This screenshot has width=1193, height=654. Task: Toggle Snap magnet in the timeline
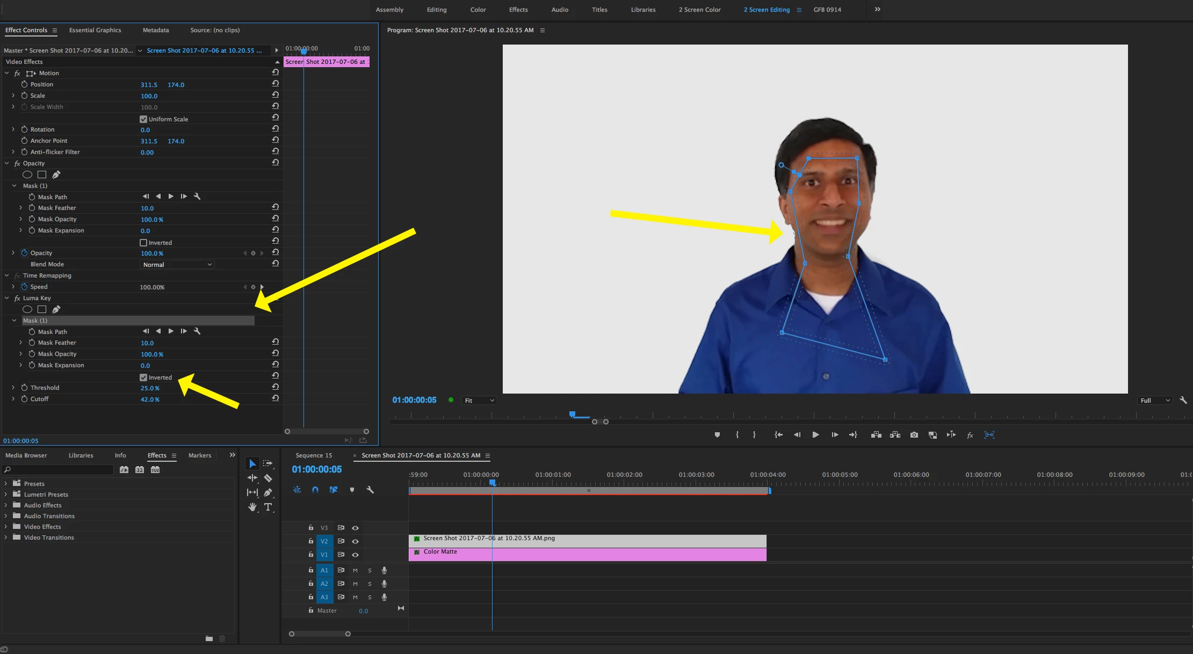315,490
